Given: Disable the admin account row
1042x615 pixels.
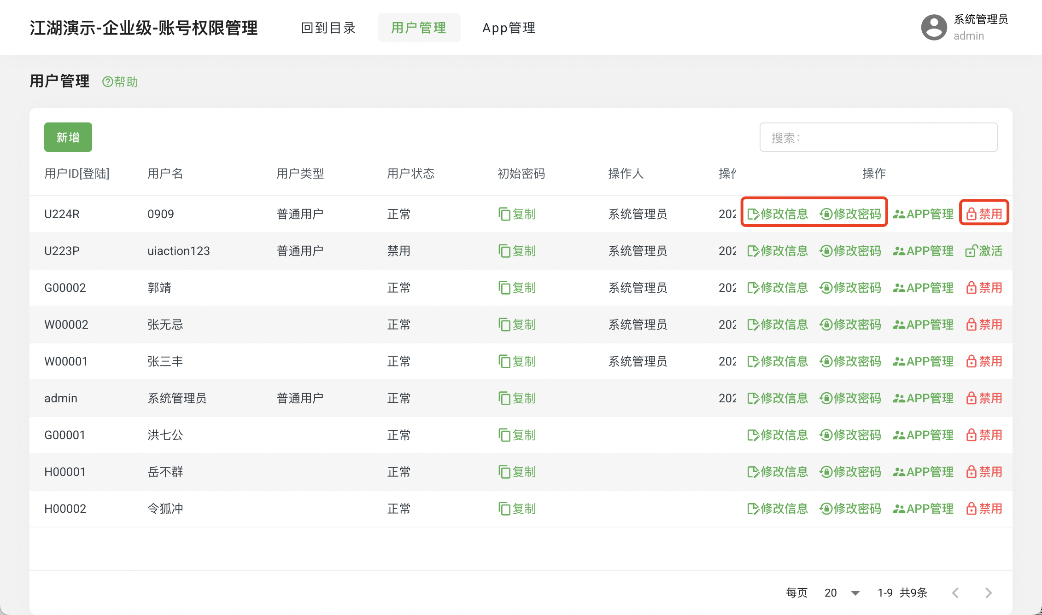Looking at the screenshot, I should [984, 398].
